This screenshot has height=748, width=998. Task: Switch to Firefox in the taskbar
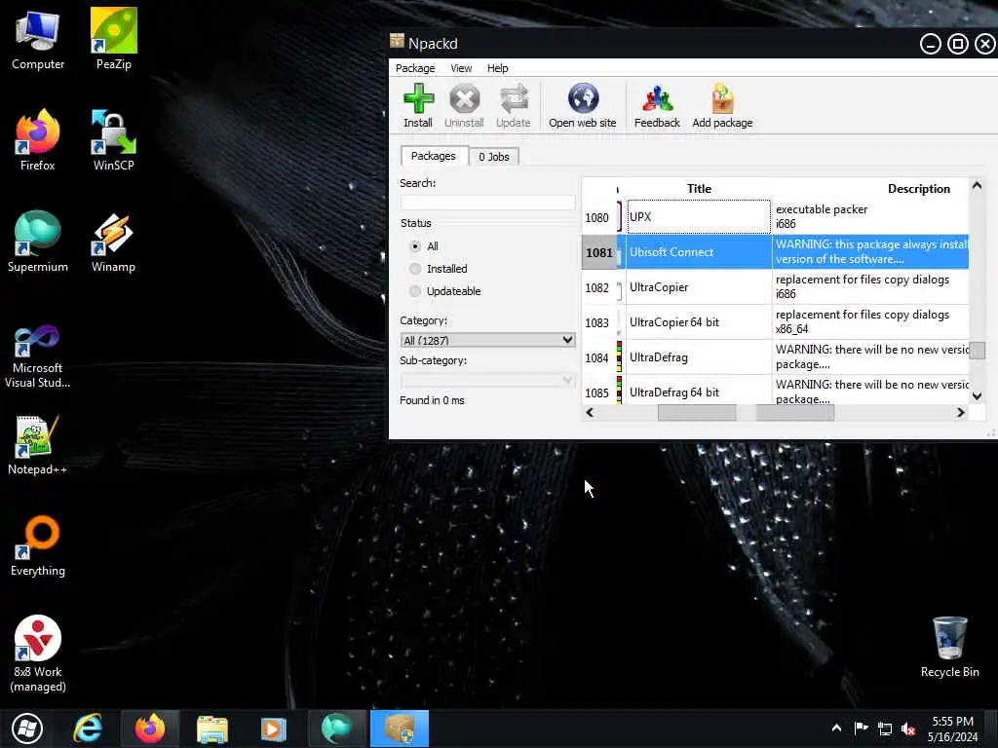coord(150,729)
